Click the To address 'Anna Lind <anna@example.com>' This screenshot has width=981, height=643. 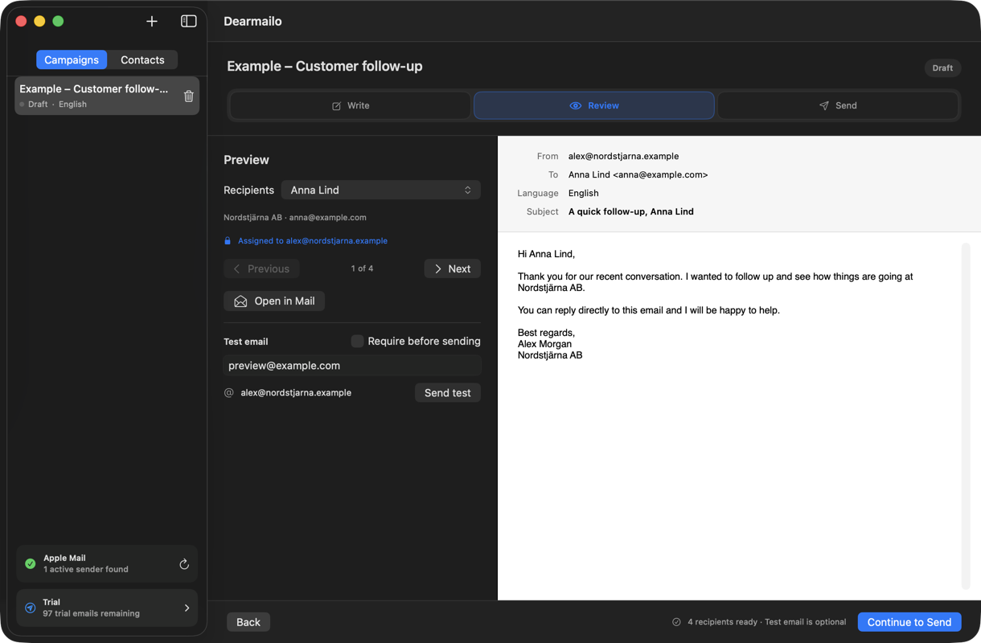638,175
